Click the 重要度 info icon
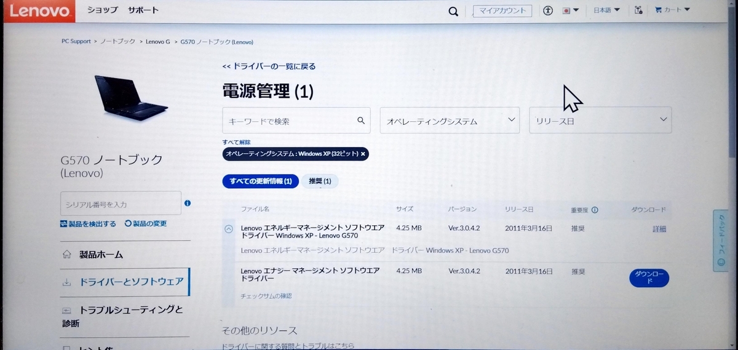This screenshot has height=350, width=738. click(595, 210)
